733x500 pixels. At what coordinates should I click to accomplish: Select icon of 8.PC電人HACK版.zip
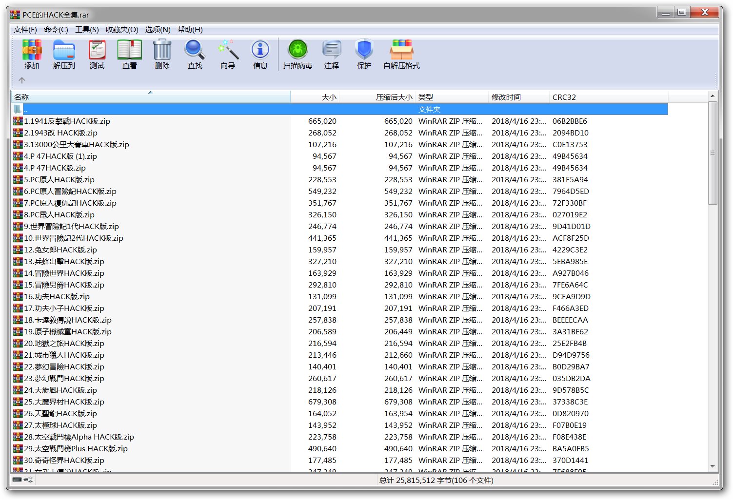click(18, 214)
